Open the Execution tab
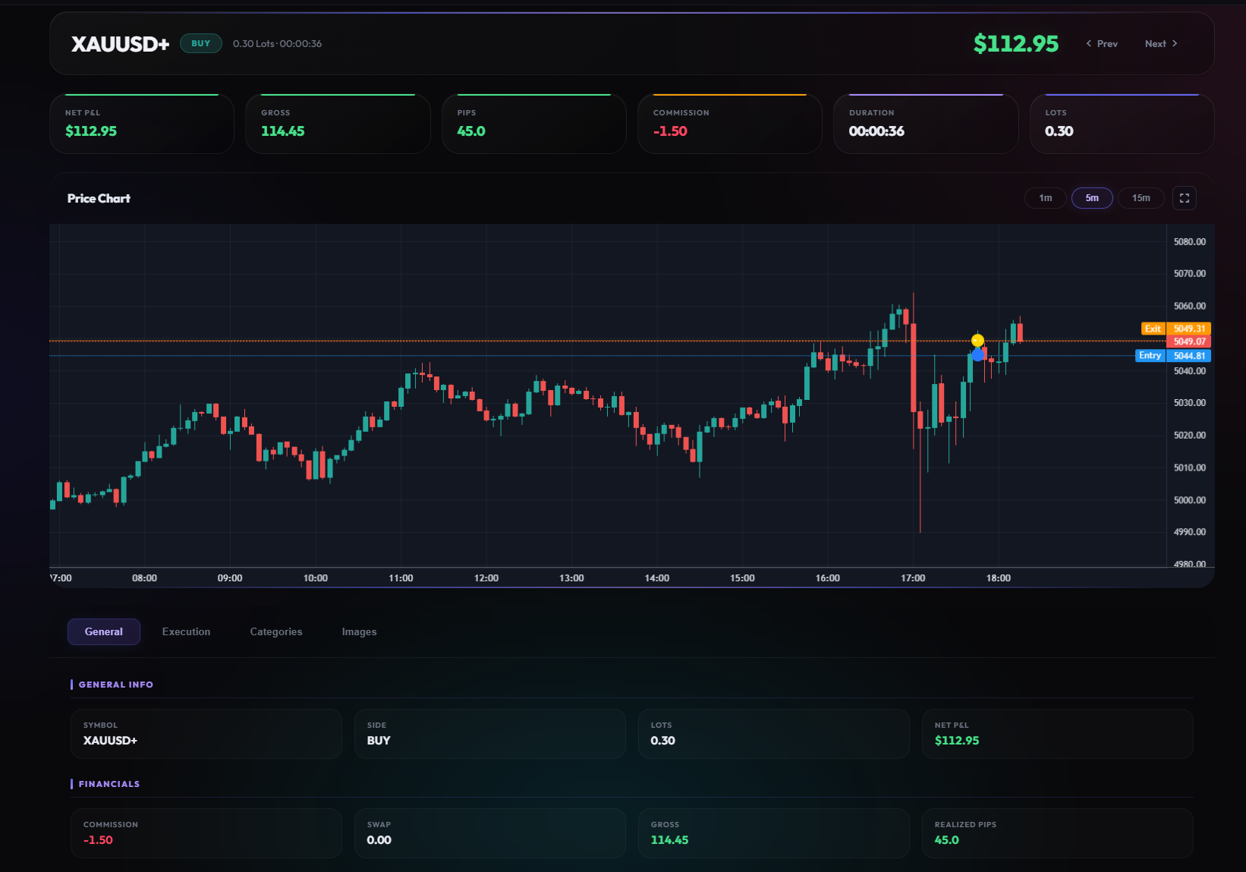The width and height of the screenshot is (1246, 872). (186, 631)
